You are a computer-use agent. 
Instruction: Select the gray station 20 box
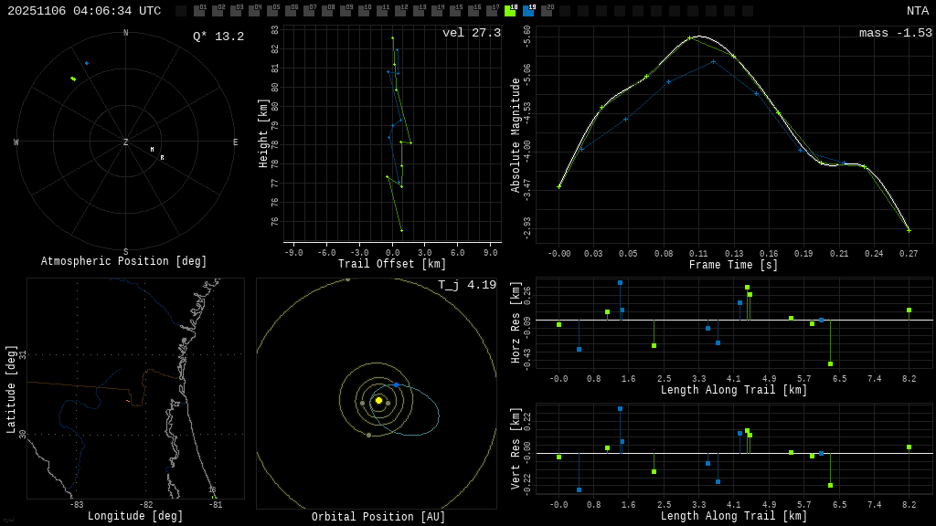547,11
